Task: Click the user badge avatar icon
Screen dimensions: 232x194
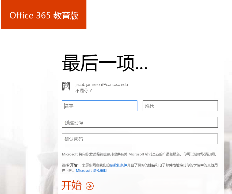Action: point(66,86)
